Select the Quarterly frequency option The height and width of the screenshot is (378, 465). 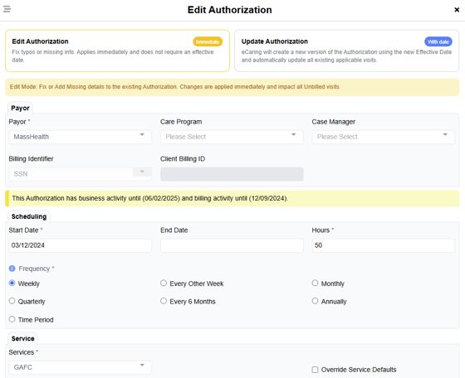coord(12,301)
